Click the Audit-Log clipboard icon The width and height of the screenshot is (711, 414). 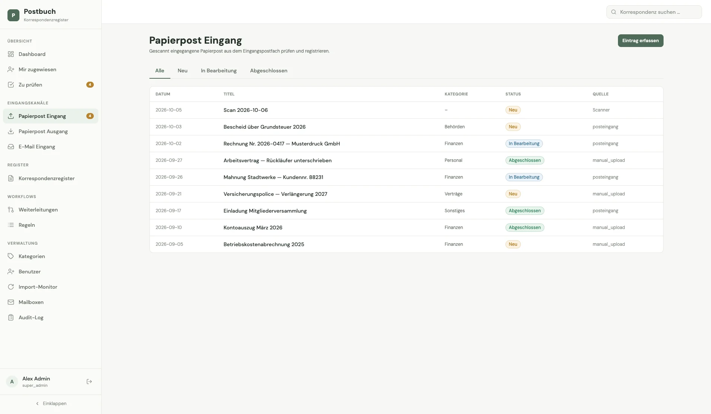click(11, 317)
